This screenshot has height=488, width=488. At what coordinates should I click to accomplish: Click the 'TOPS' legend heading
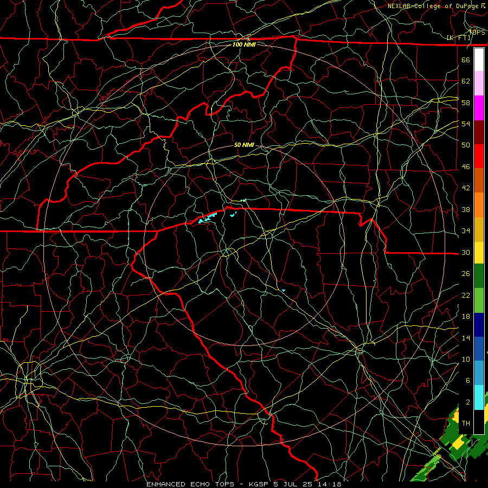pos(477,33)
